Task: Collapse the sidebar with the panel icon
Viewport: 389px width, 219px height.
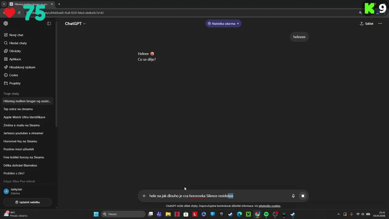Action: point(49,23)
